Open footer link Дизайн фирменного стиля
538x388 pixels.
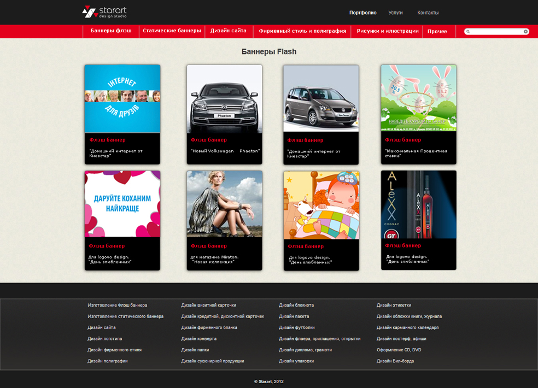pyautogui.click(x=115, y=350)
